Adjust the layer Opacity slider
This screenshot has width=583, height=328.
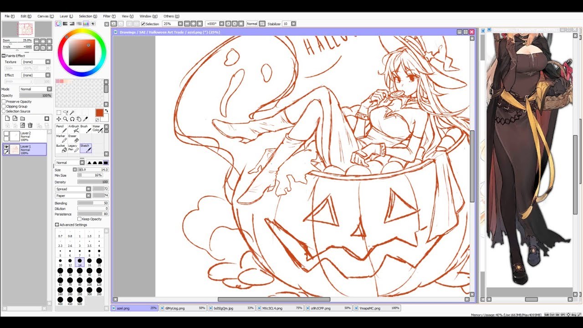click(x=36, y=96)
